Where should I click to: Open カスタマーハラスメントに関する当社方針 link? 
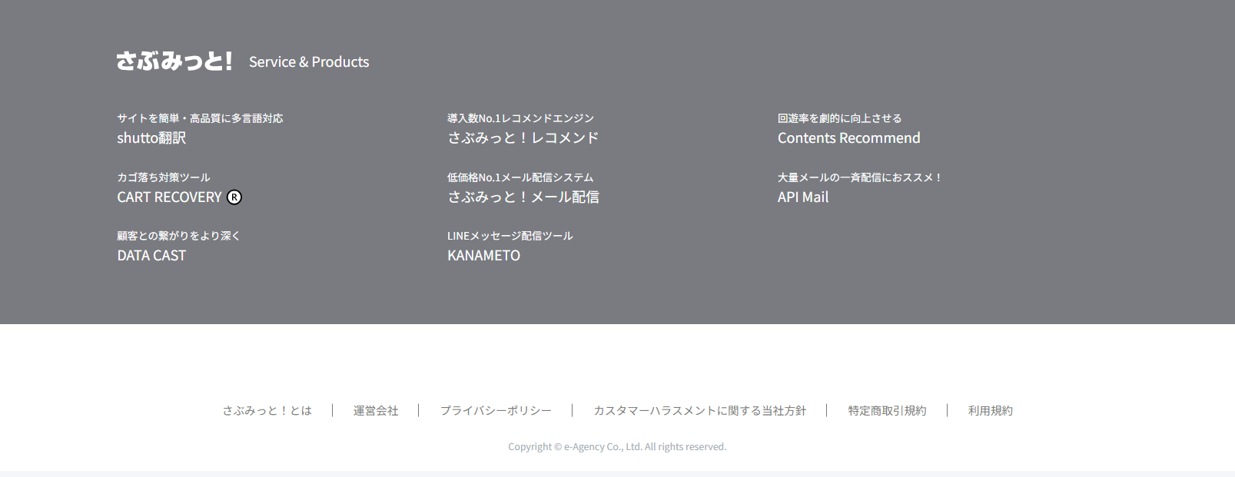click(699, 411)
